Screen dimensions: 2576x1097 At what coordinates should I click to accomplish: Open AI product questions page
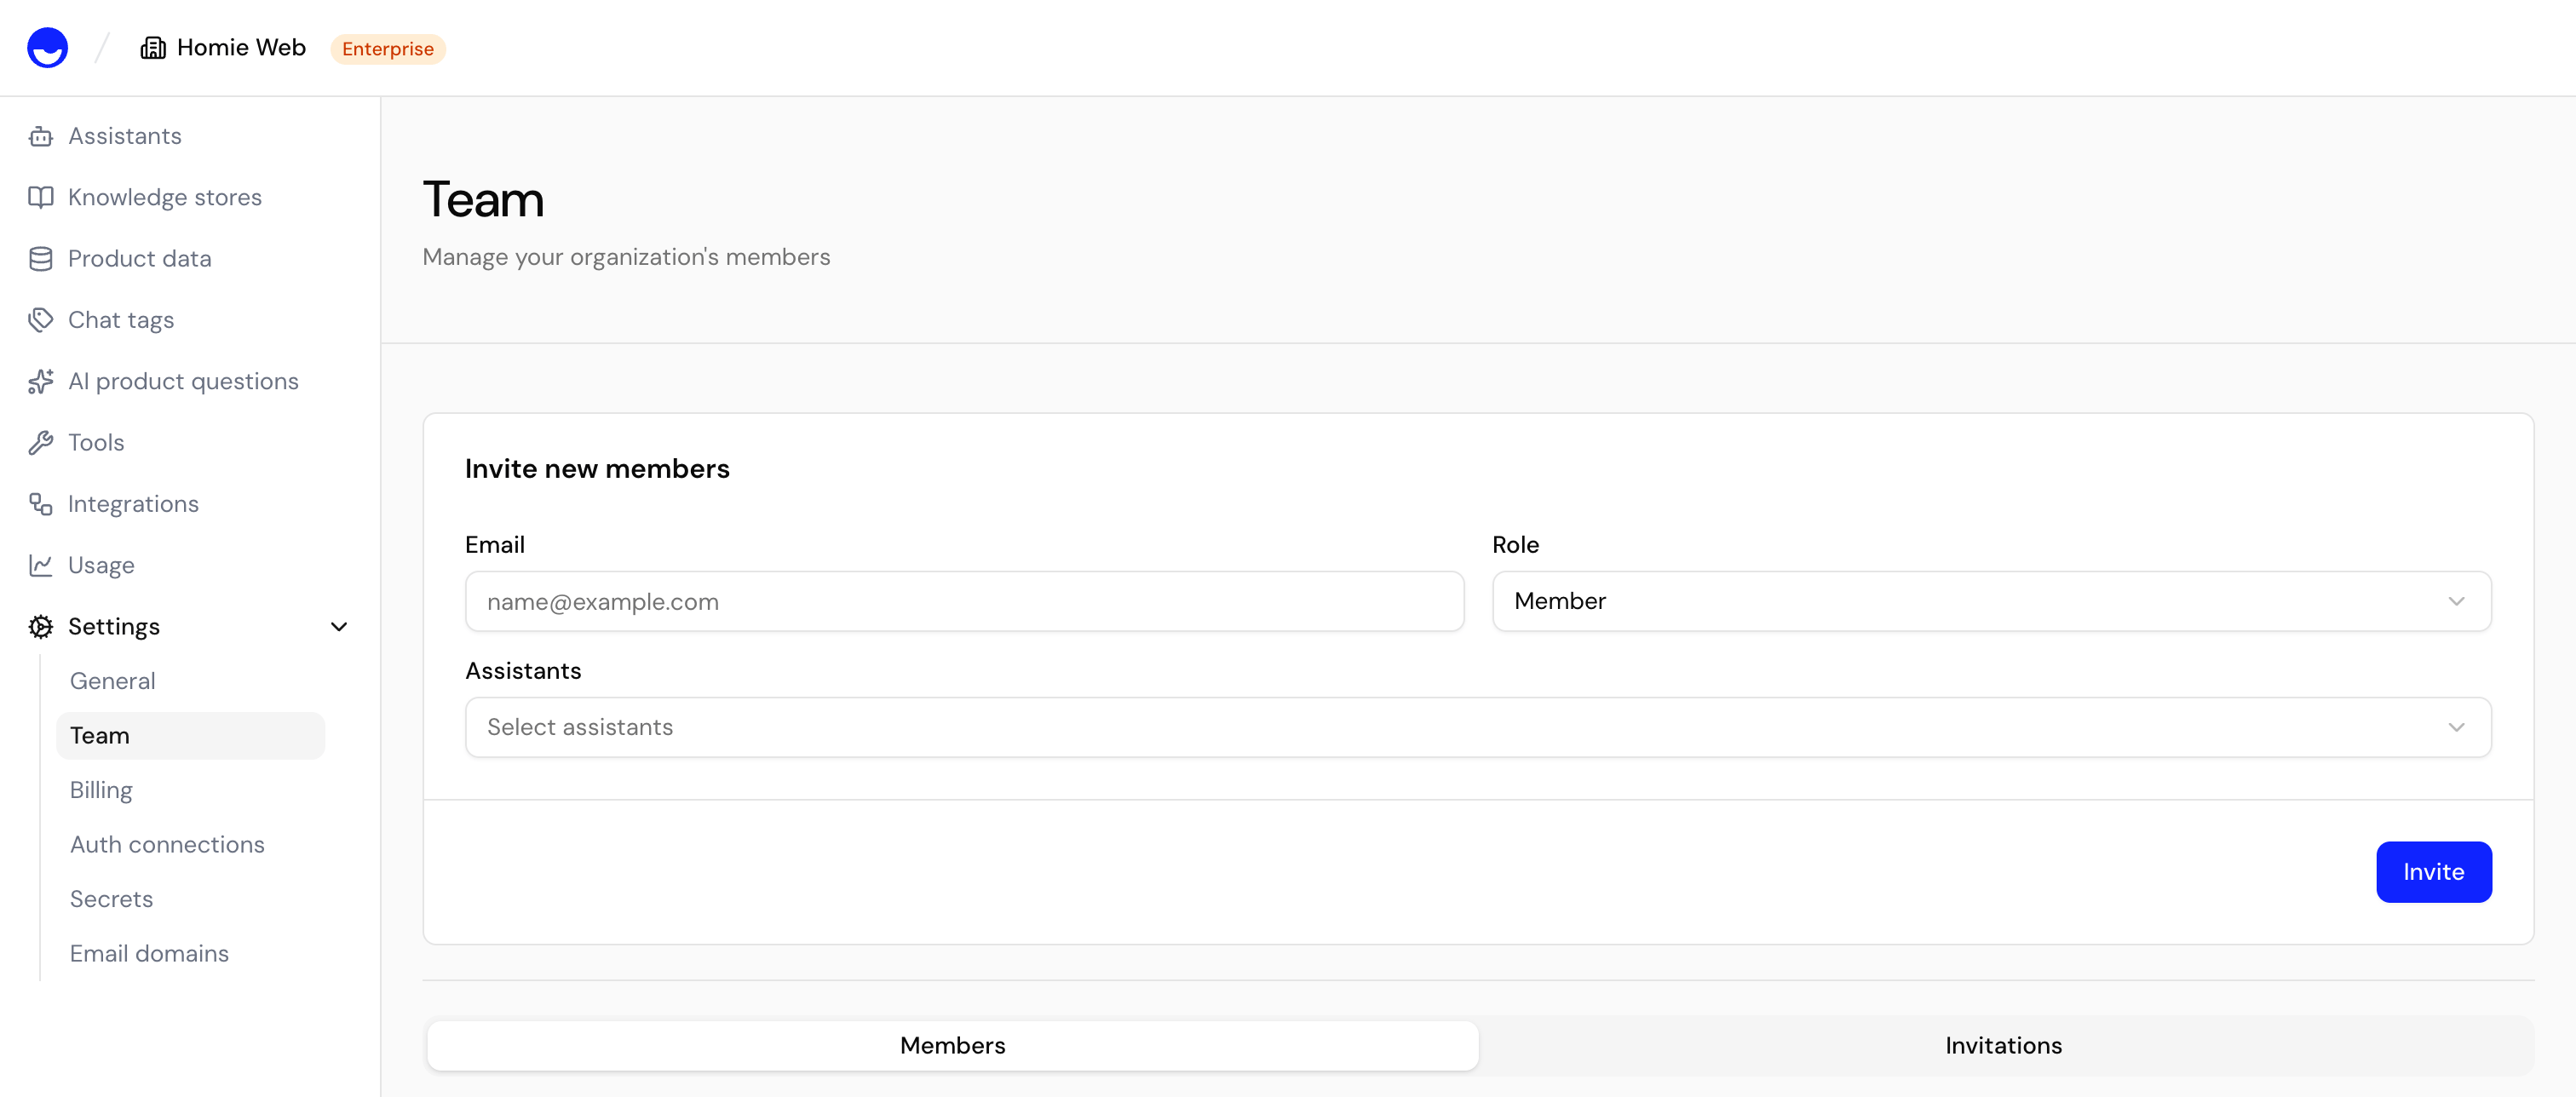183,381
